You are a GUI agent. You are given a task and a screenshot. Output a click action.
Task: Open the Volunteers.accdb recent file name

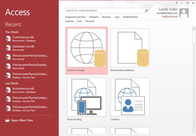(x=23, y=88)
